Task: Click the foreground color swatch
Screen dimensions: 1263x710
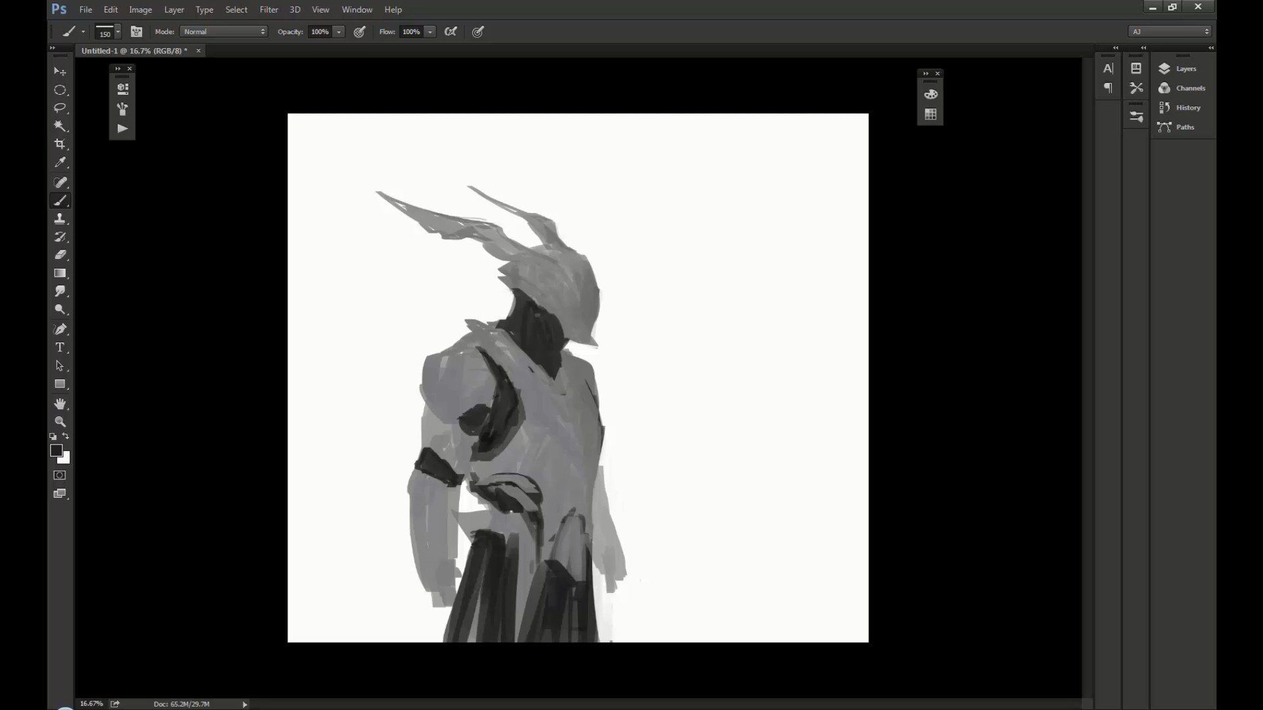Action: [x=56, y=450]
